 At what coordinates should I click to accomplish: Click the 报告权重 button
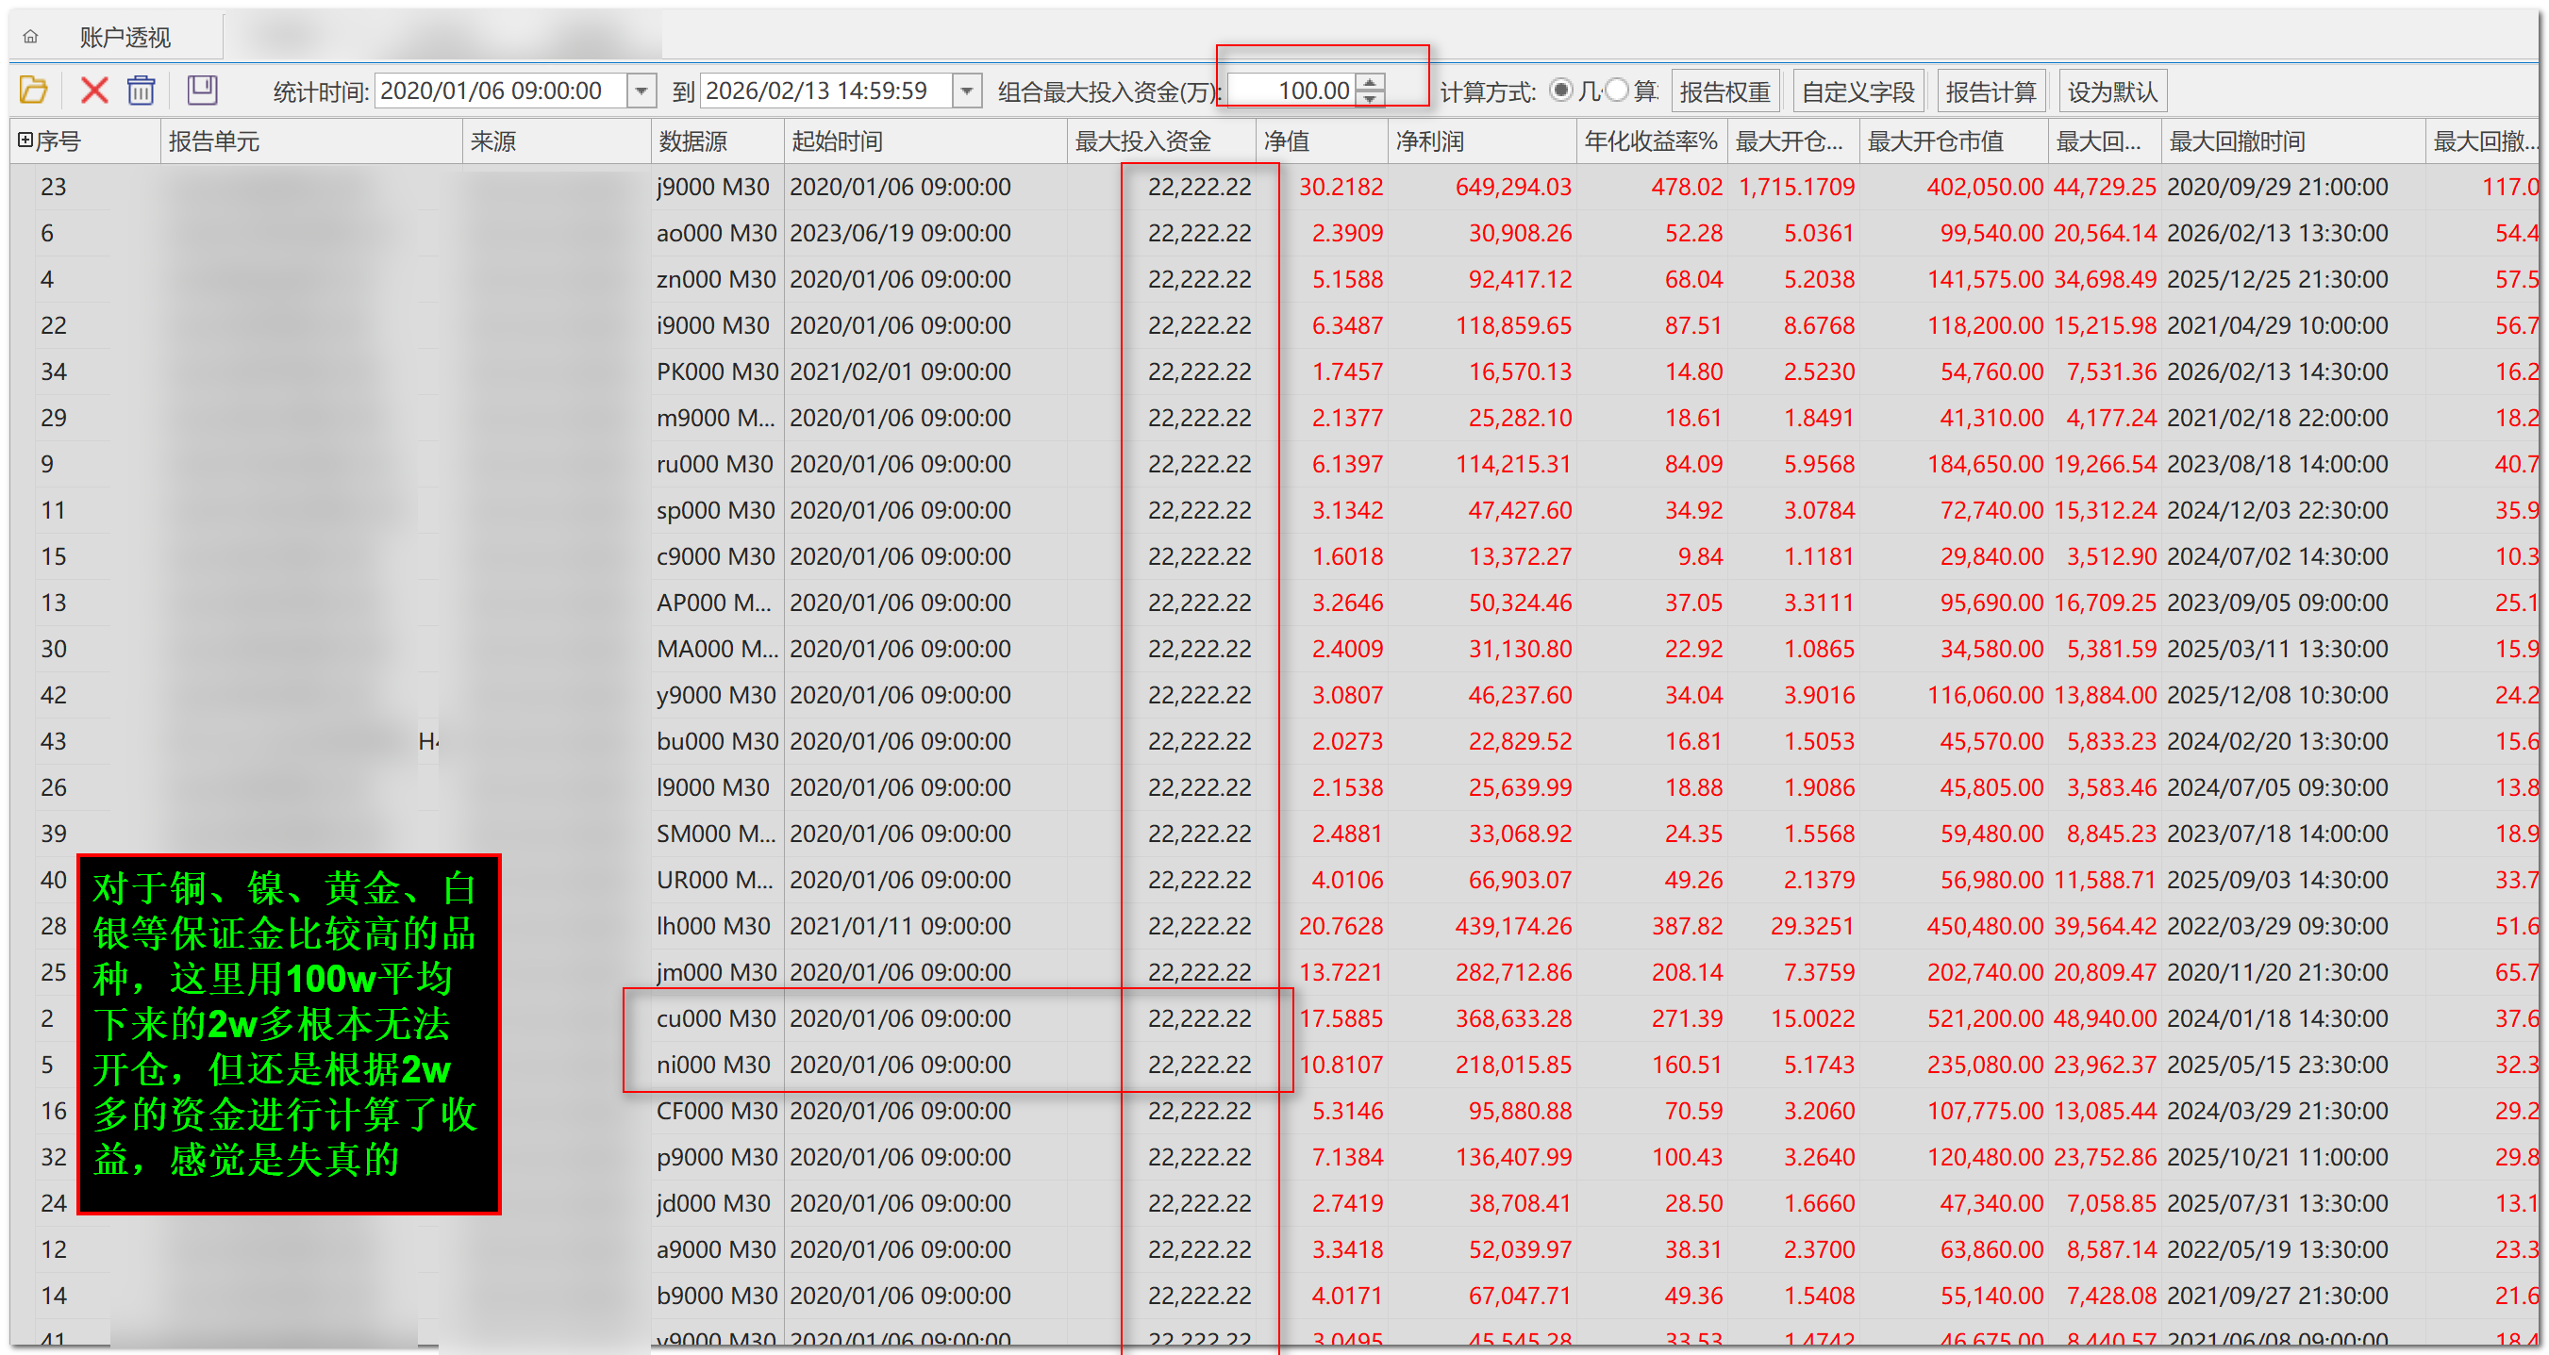(x=1724, y=92)
